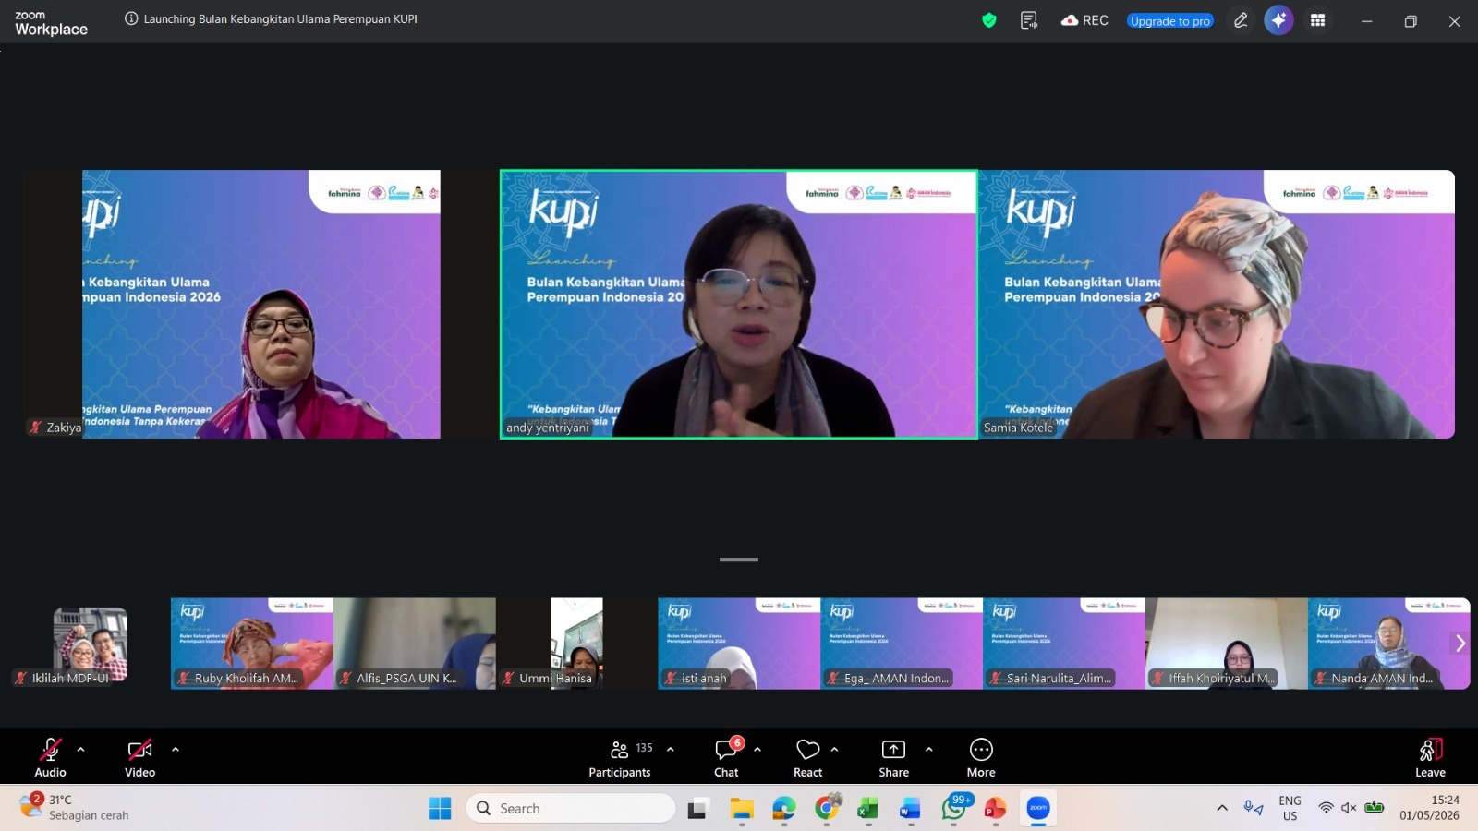
Task: Open Google Chrome from the taskbar
Action: (x=828, y=809)
